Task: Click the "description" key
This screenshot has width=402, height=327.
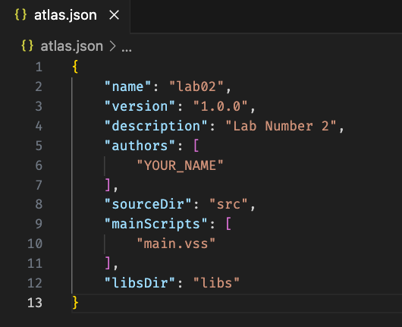Action: click(x=156, y=126)
